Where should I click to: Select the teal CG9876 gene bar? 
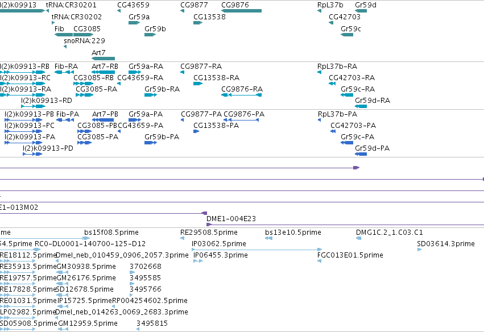(241, 11)
